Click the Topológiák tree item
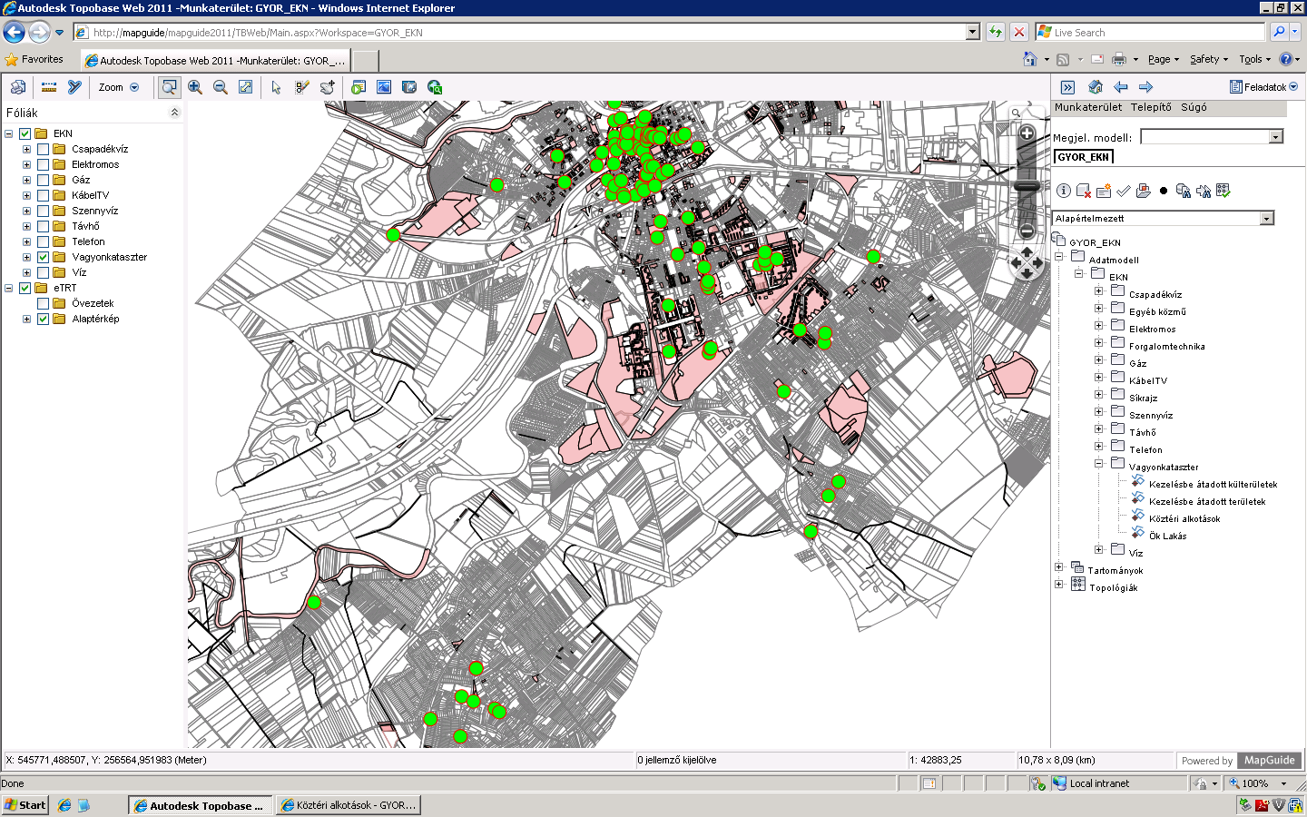The width and height of the screenshot is (1307, 817). (1113, 588)
